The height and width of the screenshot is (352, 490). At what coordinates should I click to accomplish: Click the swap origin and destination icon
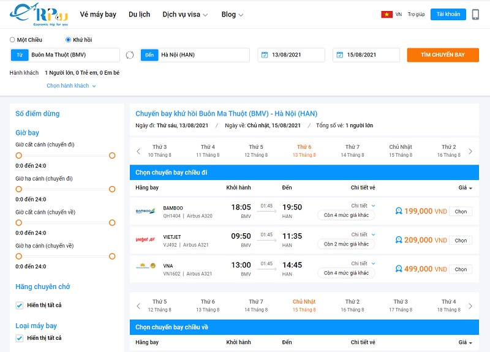click(x=130, y=55)
